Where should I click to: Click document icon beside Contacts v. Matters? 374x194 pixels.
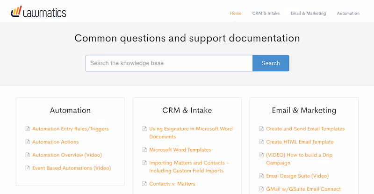[144, 184]
